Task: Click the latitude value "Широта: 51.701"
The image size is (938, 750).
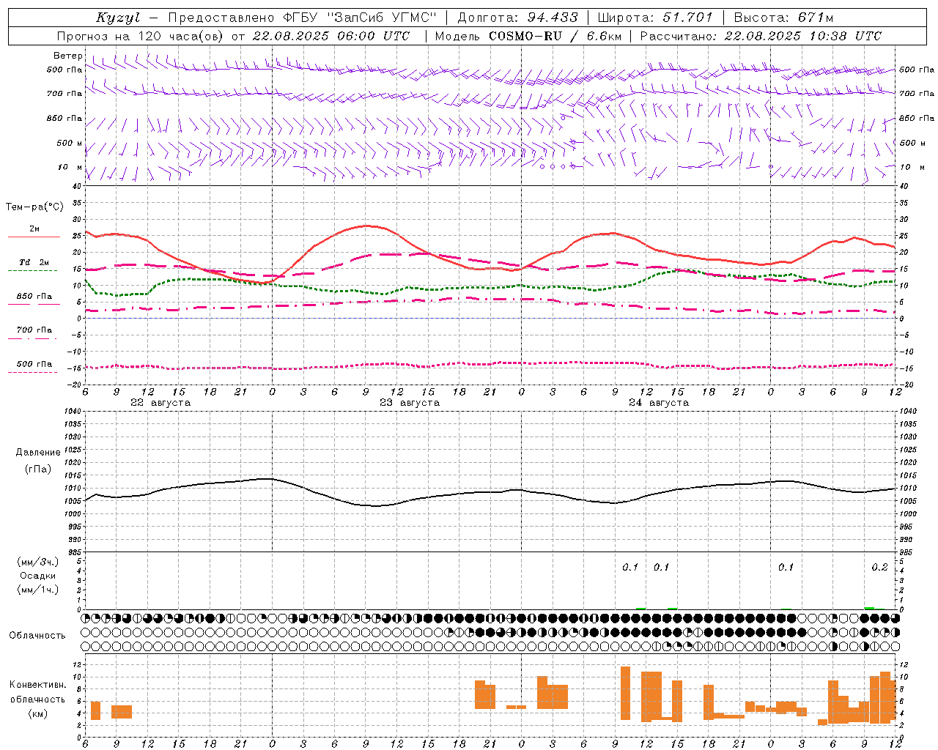Action: click(x=655, y=18)
